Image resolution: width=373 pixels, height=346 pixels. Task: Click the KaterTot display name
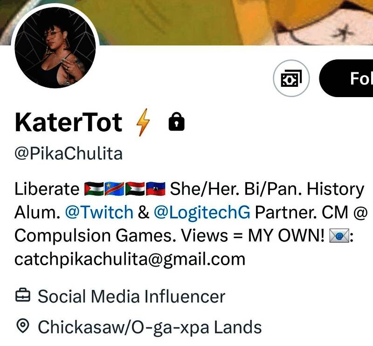click(x=69, y=122)
